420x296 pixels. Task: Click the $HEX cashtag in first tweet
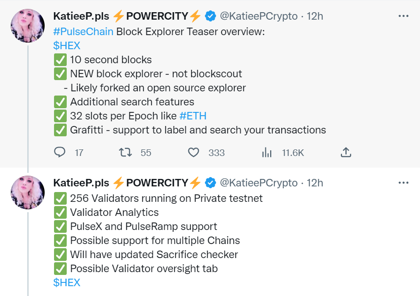point(67,45)
